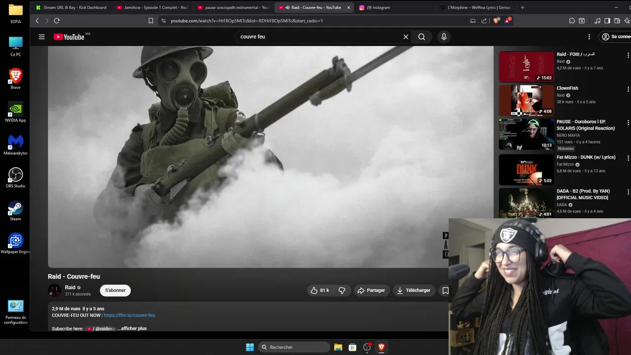The width and height of the screenshot is (631, 355).
Task: Start voice search with the microphone icon
Action: tap(444, 36)
